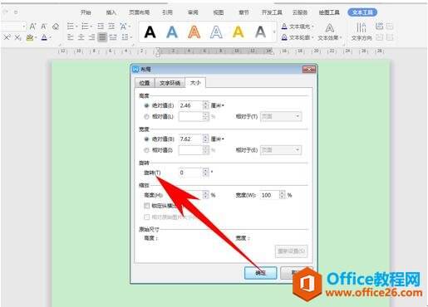Select relative width 相对值(I) radio button
The width and height of the screenshot is (428, 307).
146,150
